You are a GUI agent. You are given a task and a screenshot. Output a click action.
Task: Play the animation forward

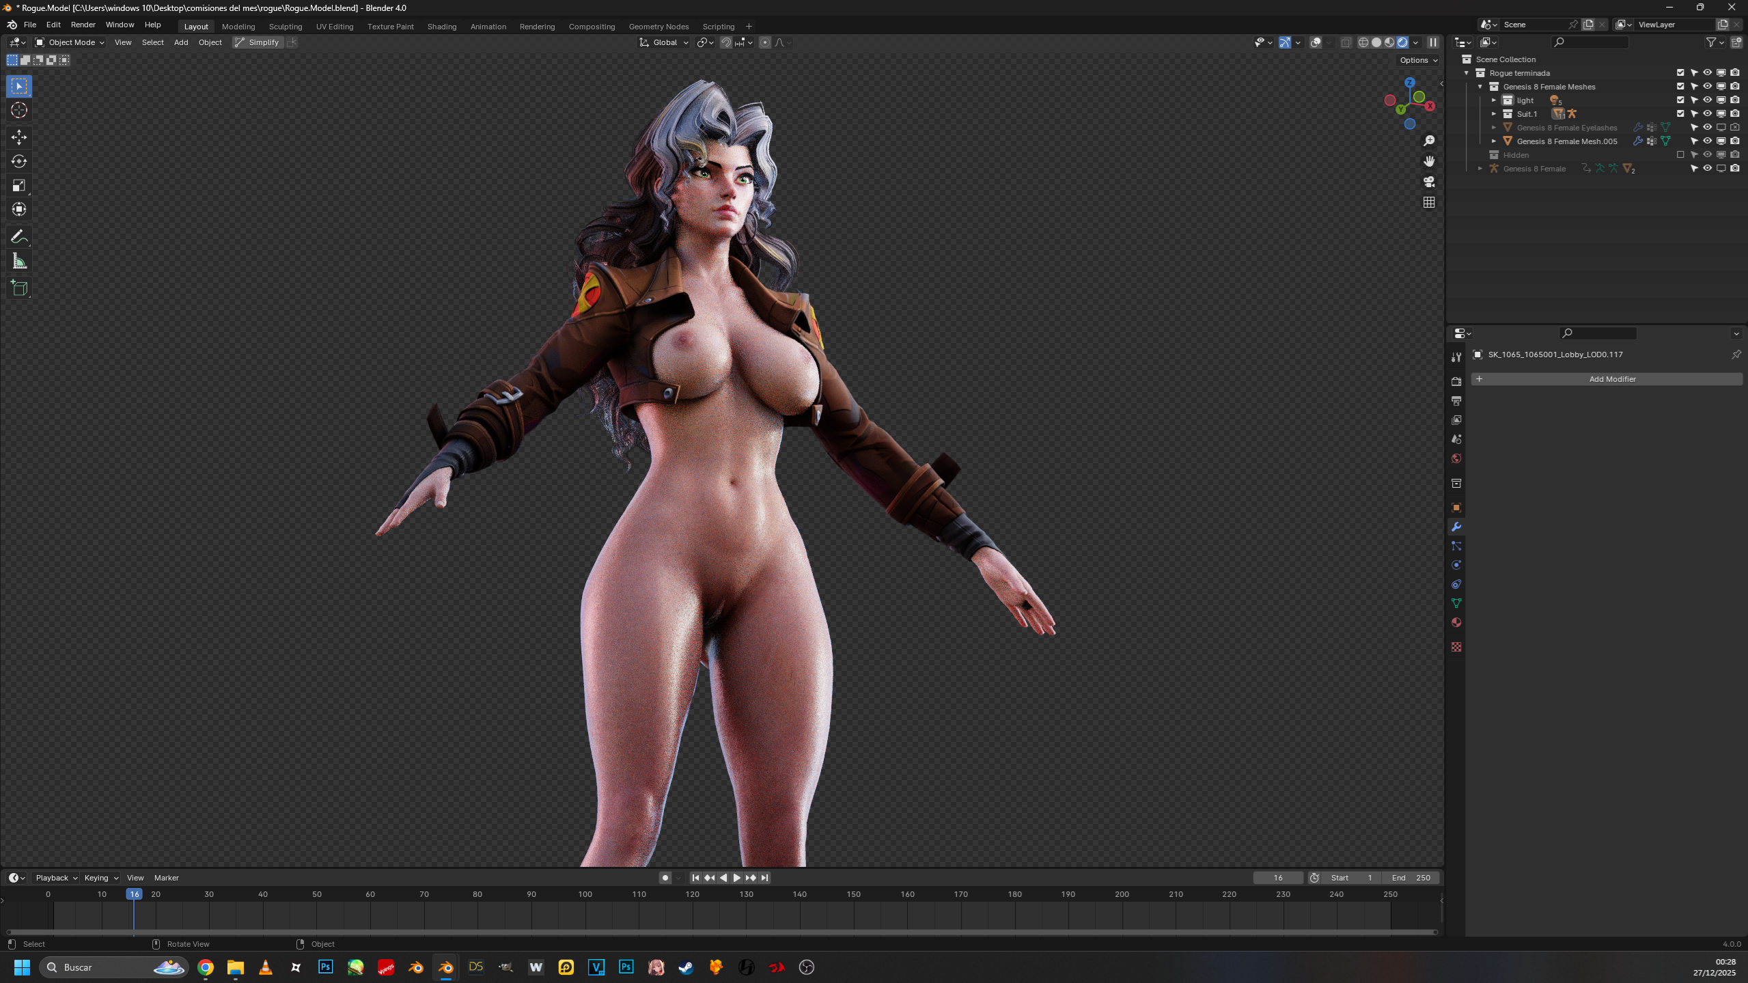pos(737,878)
